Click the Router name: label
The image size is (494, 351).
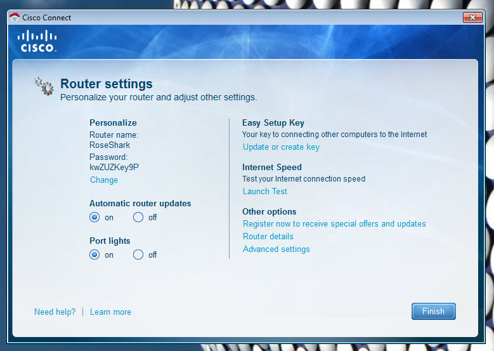[x=114, y=135]
